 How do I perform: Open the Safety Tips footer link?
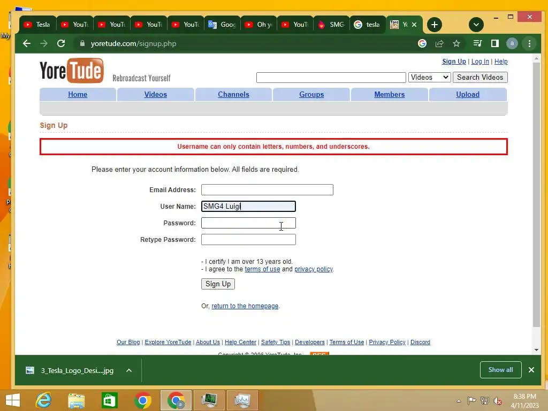(x=276, y=342)
